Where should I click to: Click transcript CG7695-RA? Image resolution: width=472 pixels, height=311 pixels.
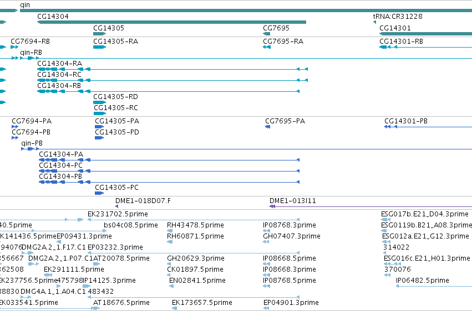(x=283, y=42)
